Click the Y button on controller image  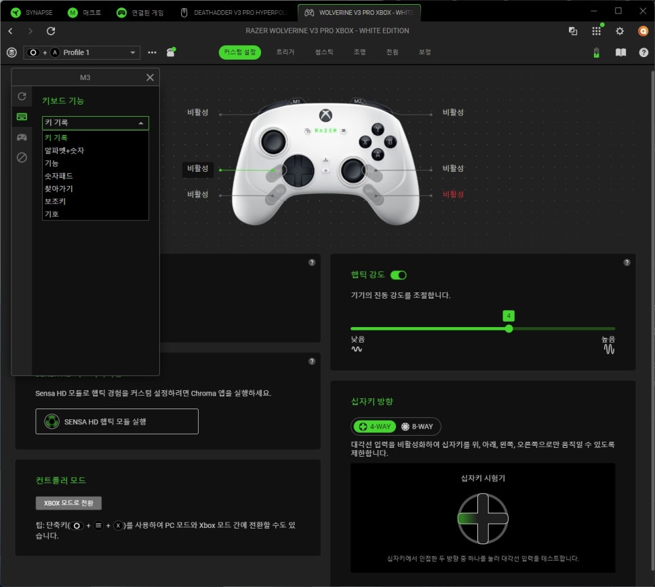(378, 129)
